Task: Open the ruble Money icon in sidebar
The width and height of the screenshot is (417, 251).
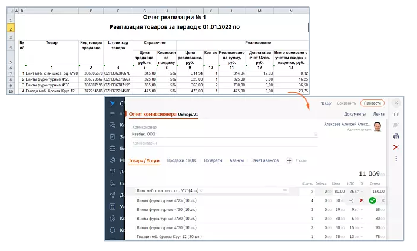Action: tap(112, 172)
